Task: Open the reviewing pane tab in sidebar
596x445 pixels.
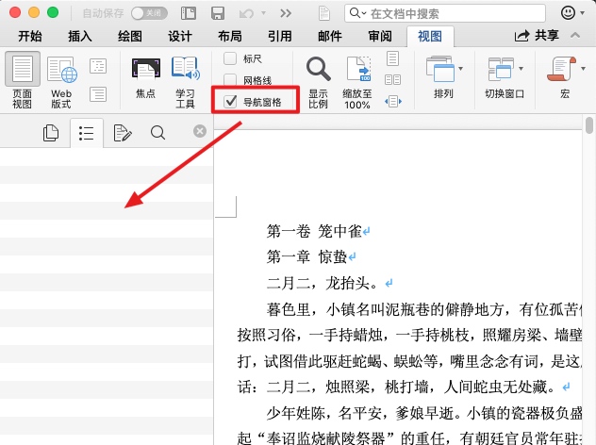Action: pyautogui.click(x=123, y=133)
